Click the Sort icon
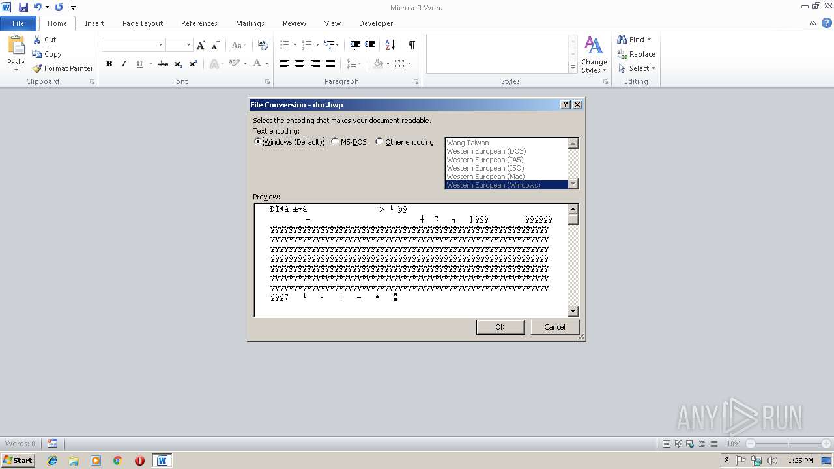The width and height of the screenshot is (834, 469). (390, 45)
